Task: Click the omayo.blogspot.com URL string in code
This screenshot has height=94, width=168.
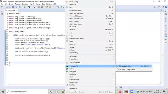Action: click(37, 44)
